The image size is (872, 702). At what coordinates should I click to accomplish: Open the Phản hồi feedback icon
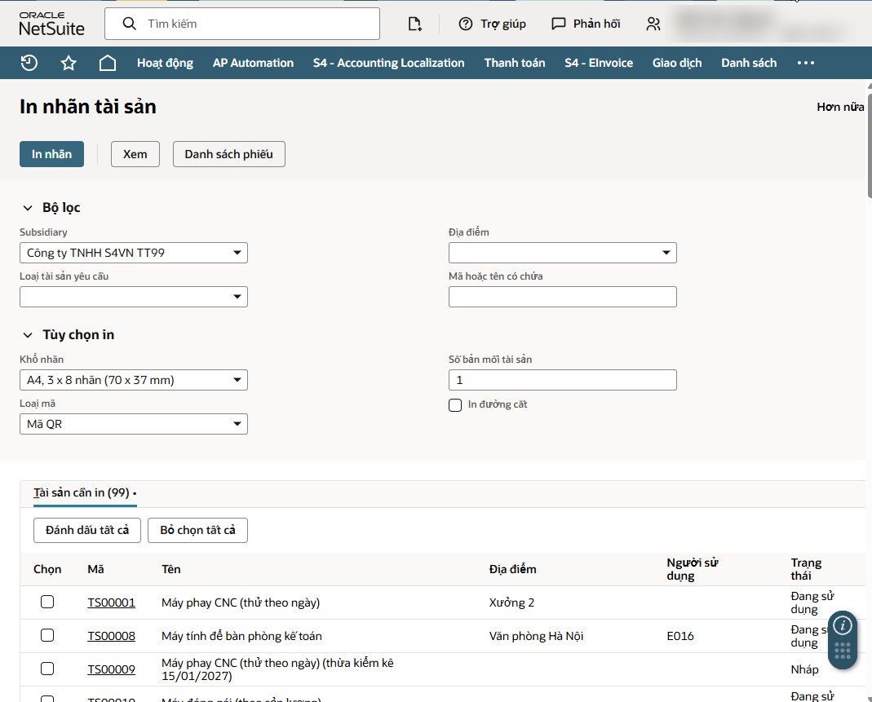pyautogui.click(x=558, y=24)
